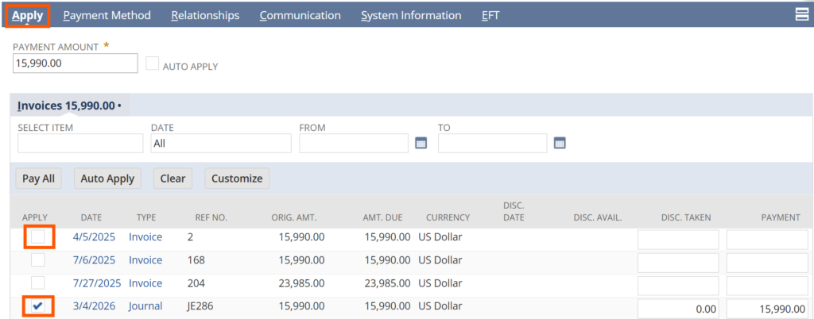Open the FROM date calendar picker

coord(421,144)
